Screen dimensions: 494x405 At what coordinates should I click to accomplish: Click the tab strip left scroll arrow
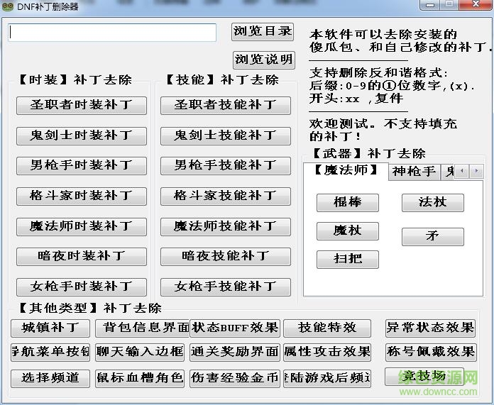462,171
